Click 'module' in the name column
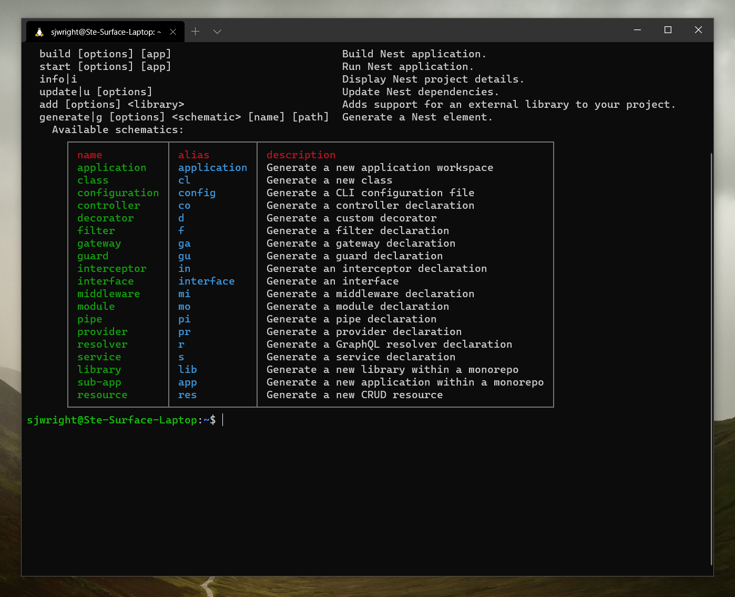Screen dimensions: 735x597 coord(96,307)
